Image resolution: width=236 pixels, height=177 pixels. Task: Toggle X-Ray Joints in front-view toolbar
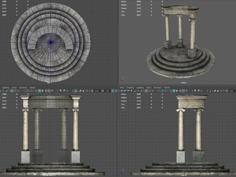click(x=87, y=90)
